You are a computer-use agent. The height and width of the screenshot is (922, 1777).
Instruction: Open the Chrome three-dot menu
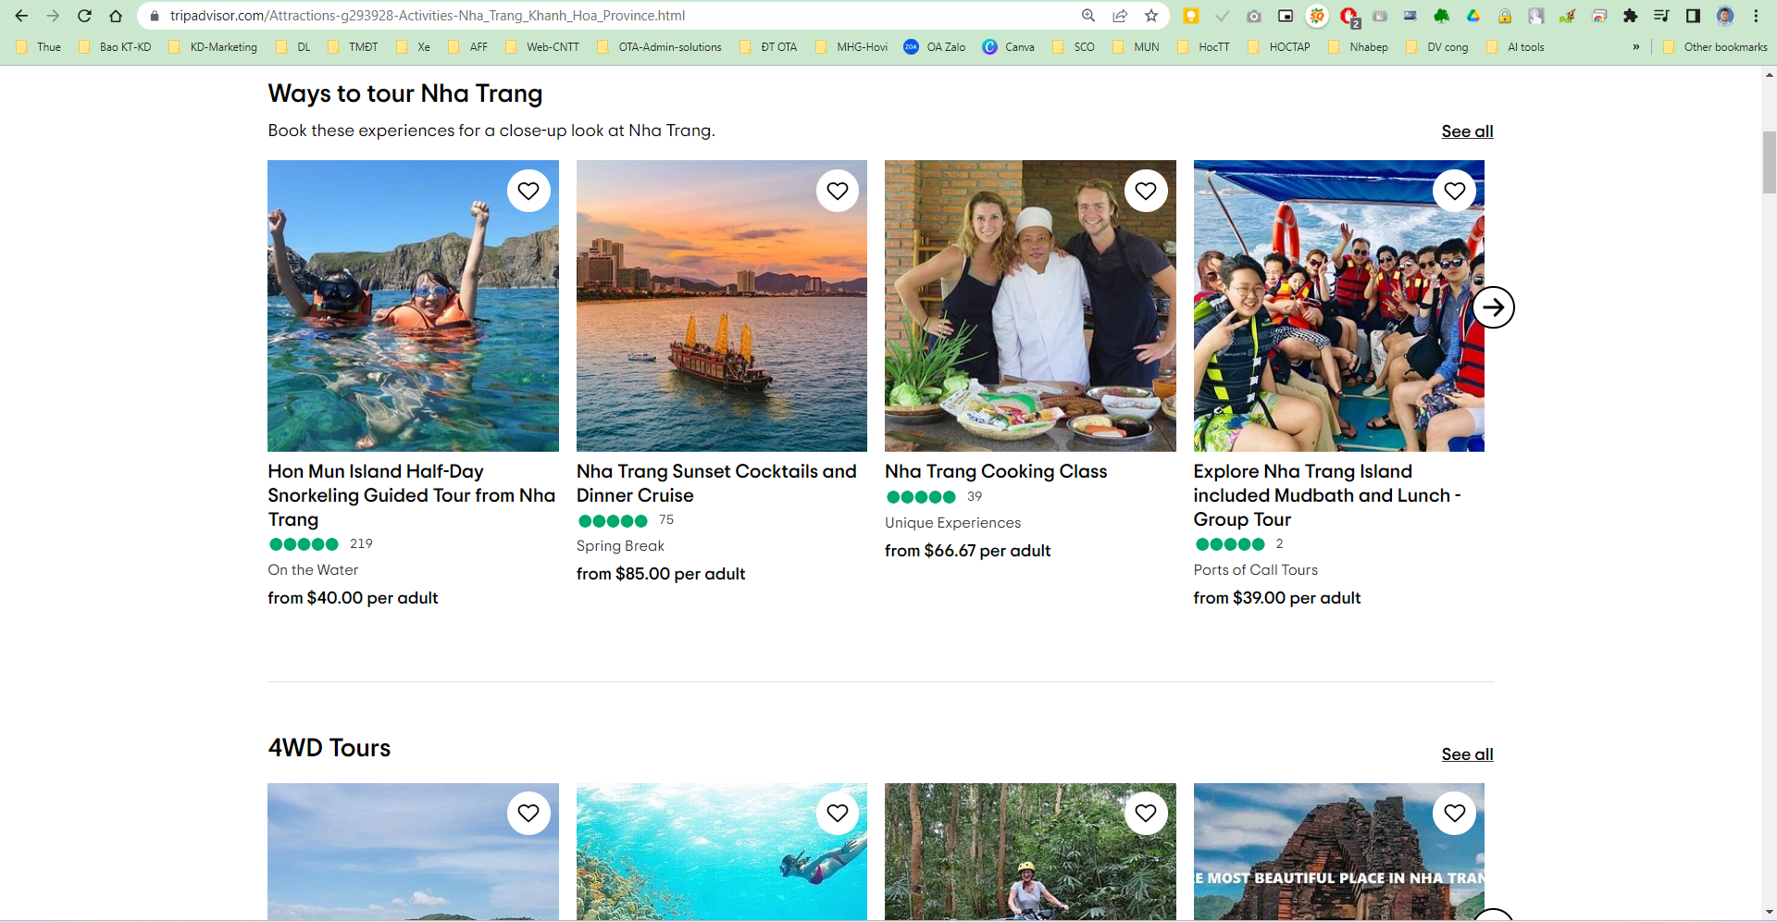[1756, 16]
